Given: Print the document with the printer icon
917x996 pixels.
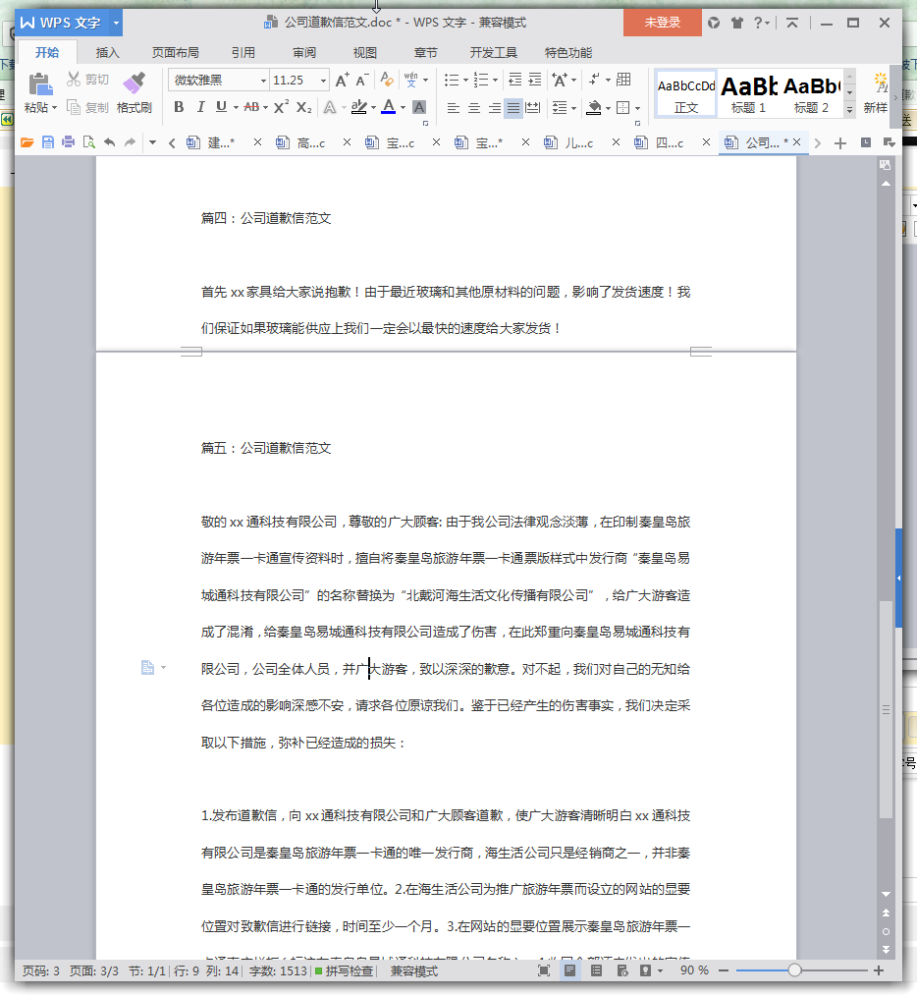Looking at the screenshot, I should [x=68, y=142].
